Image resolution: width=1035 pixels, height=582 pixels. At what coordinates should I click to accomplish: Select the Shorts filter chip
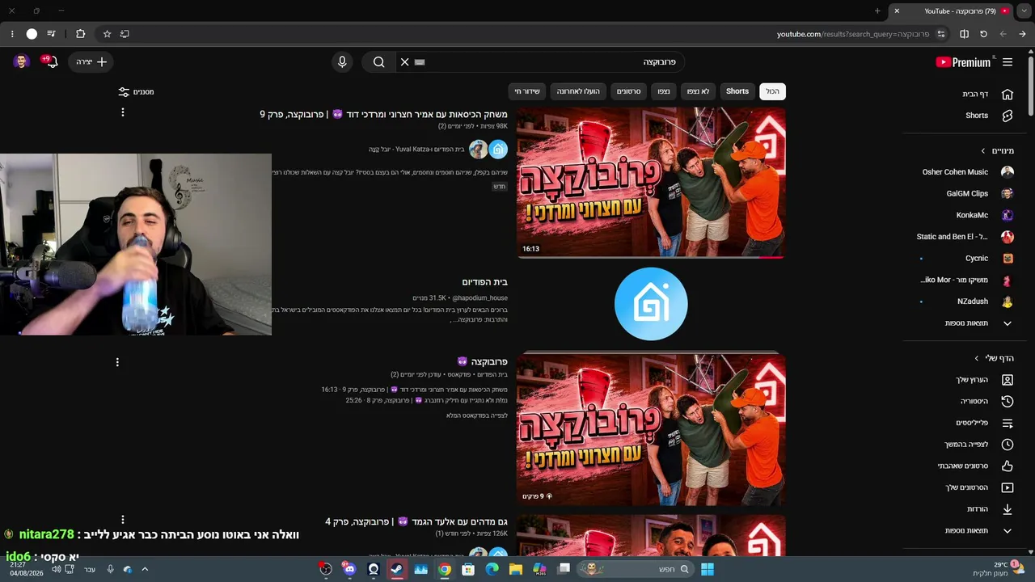(x=737, y=91)
